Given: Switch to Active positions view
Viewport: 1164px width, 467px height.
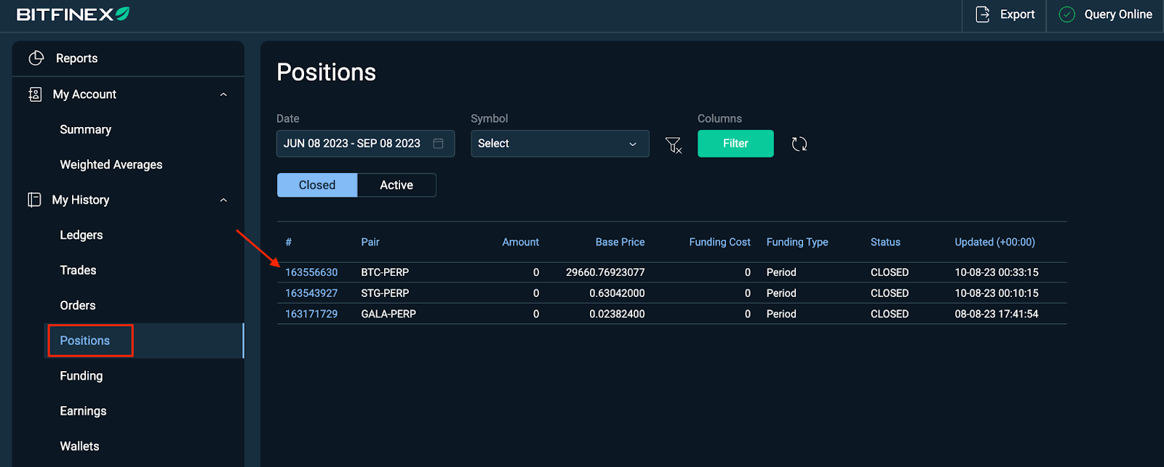Looking at the screenshot, I should click(x=396, y=185).
